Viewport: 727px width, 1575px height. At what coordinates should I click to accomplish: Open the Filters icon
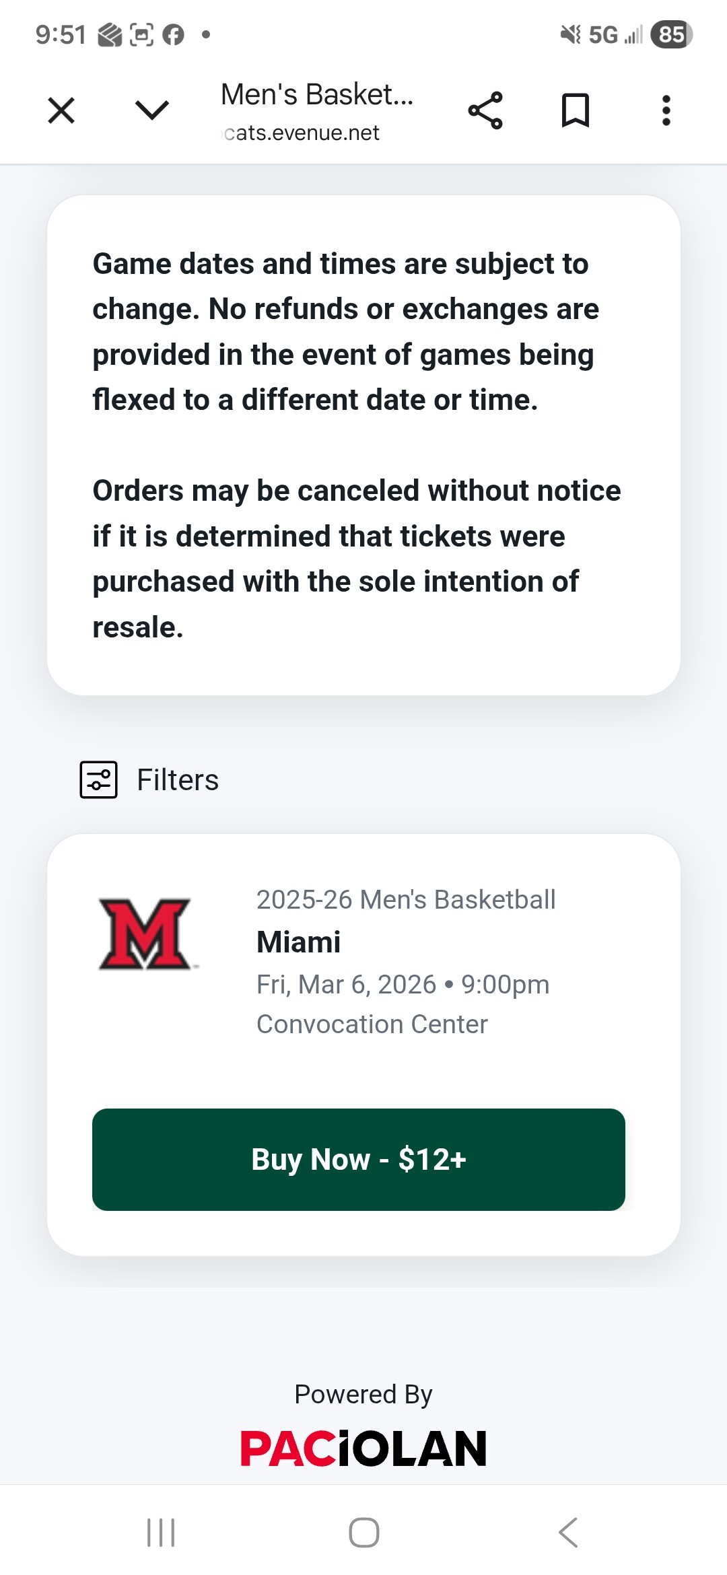[x=98, y=780]
